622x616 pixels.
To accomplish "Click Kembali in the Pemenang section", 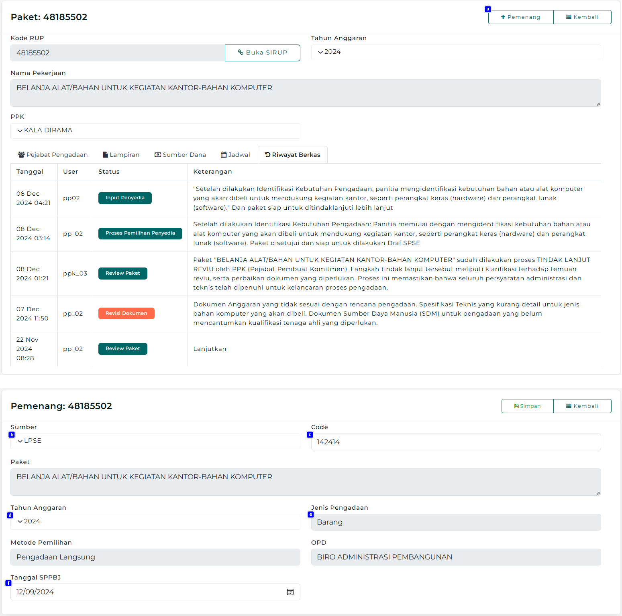I will tap(582, 406).
